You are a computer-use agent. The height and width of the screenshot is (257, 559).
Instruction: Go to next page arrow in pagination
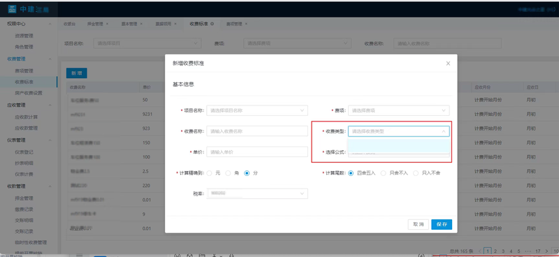point(547,251)
